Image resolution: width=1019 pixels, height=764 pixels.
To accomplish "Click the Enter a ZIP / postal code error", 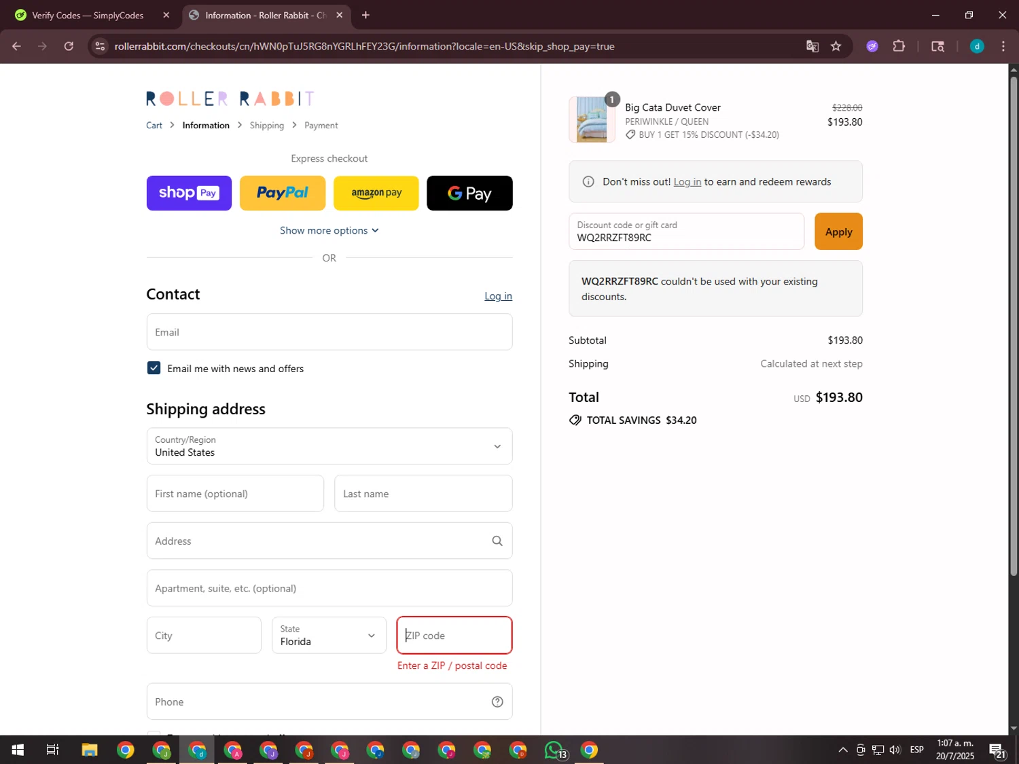I will [x=452, y=666].
